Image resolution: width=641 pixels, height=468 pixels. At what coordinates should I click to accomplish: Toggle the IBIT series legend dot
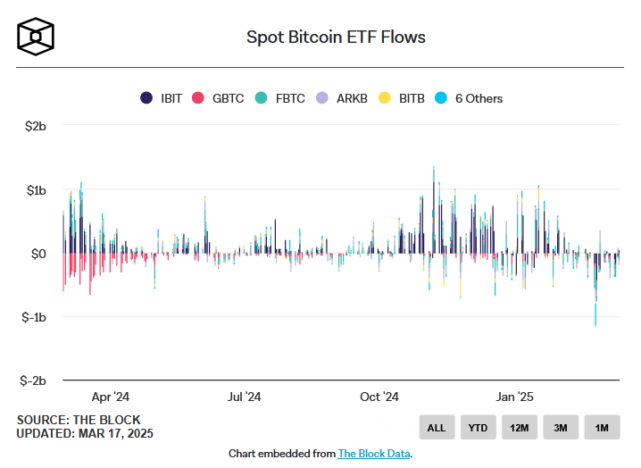coord(146,98)
